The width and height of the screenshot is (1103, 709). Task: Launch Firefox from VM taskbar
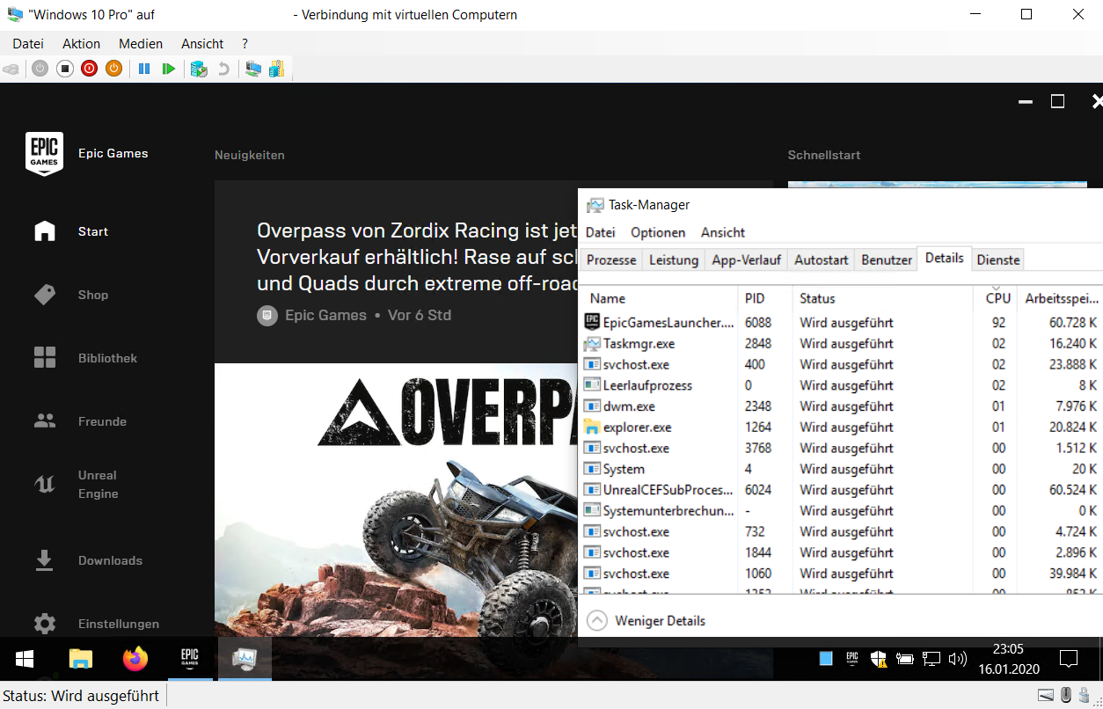pos(135,658)
